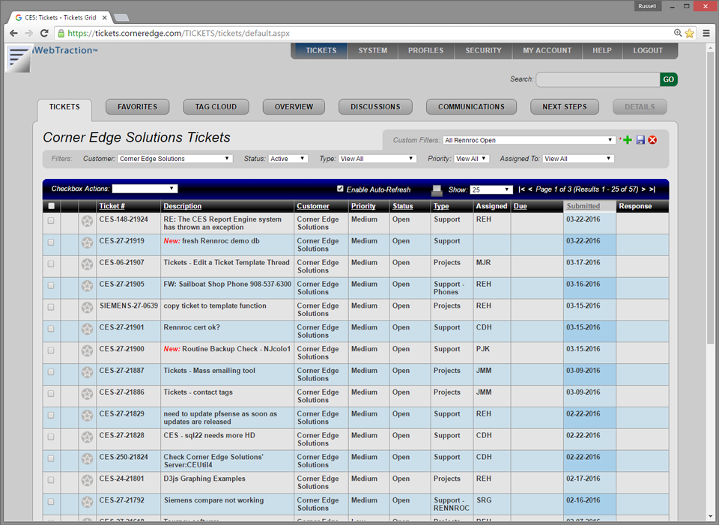This screenshot has height=525, width=719.
Task: Favorite ticket CES-148-21924 with star
Action: click(x=87, y=222)
